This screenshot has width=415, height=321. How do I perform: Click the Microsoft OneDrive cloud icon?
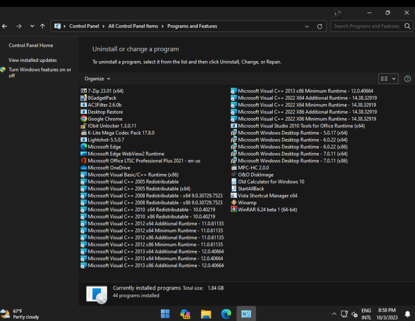[x=83, y=168]
